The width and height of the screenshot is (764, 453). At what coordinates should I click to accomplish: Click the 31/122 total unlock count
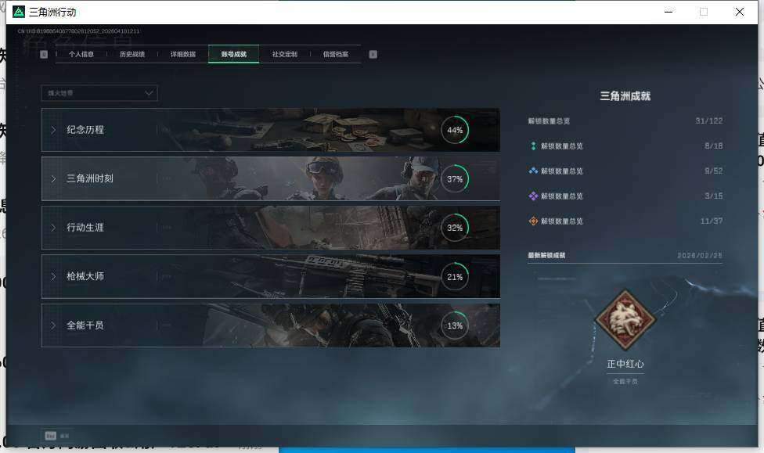(709, 120)
